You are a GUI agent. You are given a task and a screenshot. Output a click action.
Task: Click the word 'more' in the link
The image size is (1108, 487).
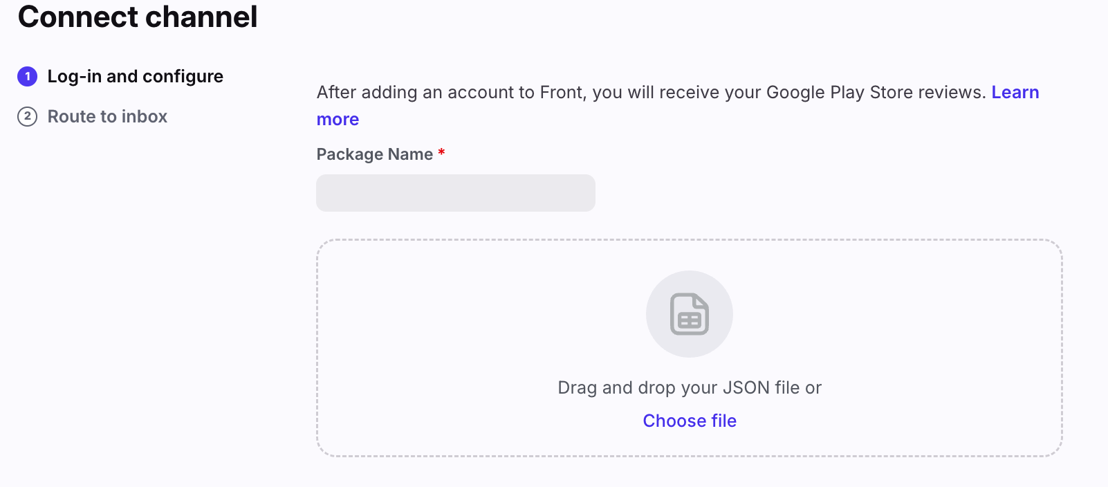(x=338, y=120)
